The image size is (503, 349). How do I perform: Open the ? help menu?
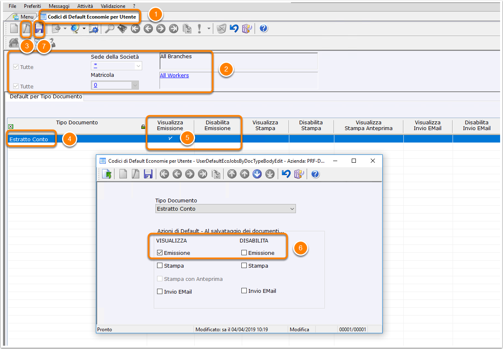[134, 6]
